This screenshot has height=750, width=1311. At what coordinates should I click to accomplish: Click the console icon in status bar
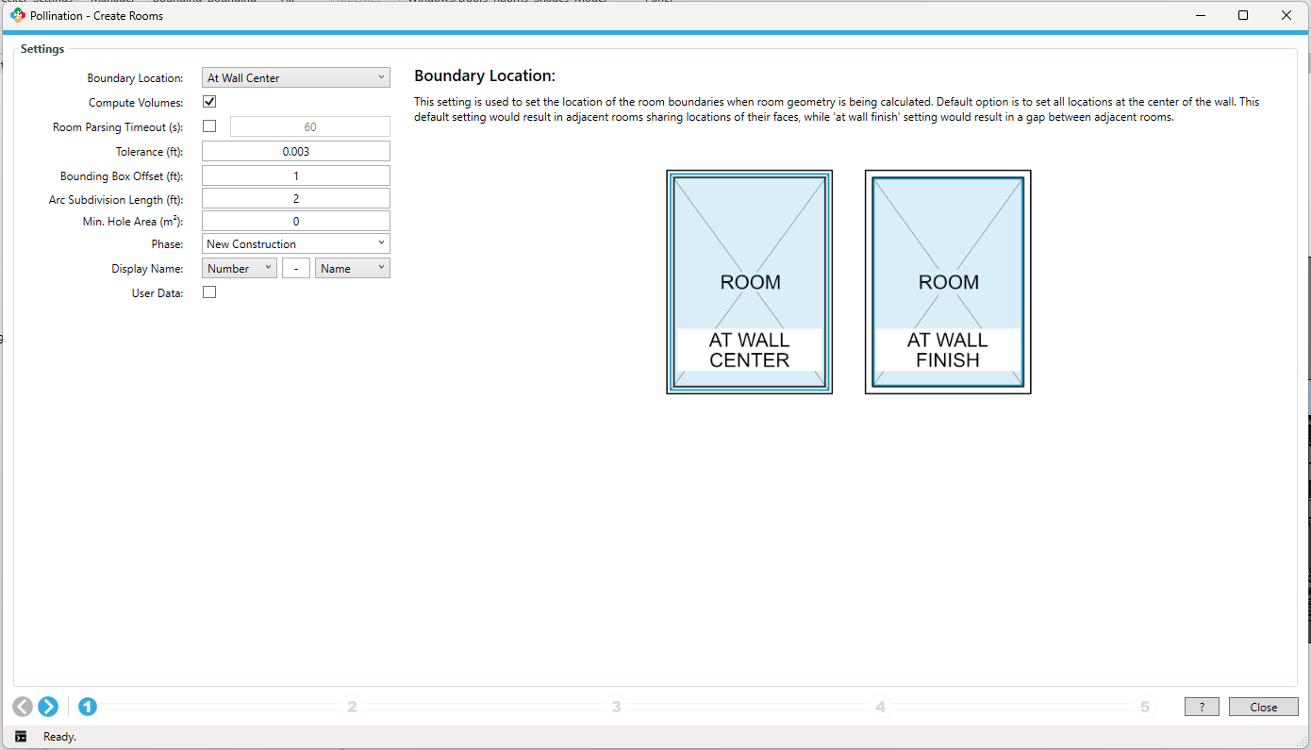tap(21, 736)
